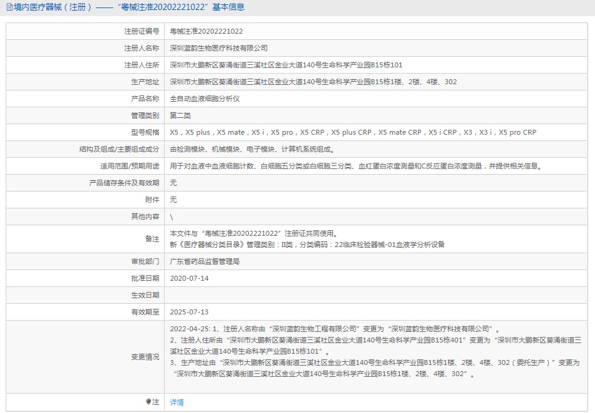Open the 详情 details link

tap(177, 402)
